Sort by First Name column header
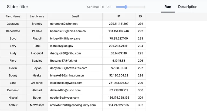Image resolution: width=207 pixels, height=111 pixels. (x=13, y=16)
